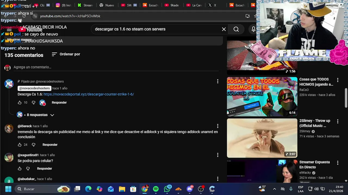Open 'Cosas que TODOS HICIMOS jugando' video title
Screen dimensions: 348x195
click(x=316, y=82)
